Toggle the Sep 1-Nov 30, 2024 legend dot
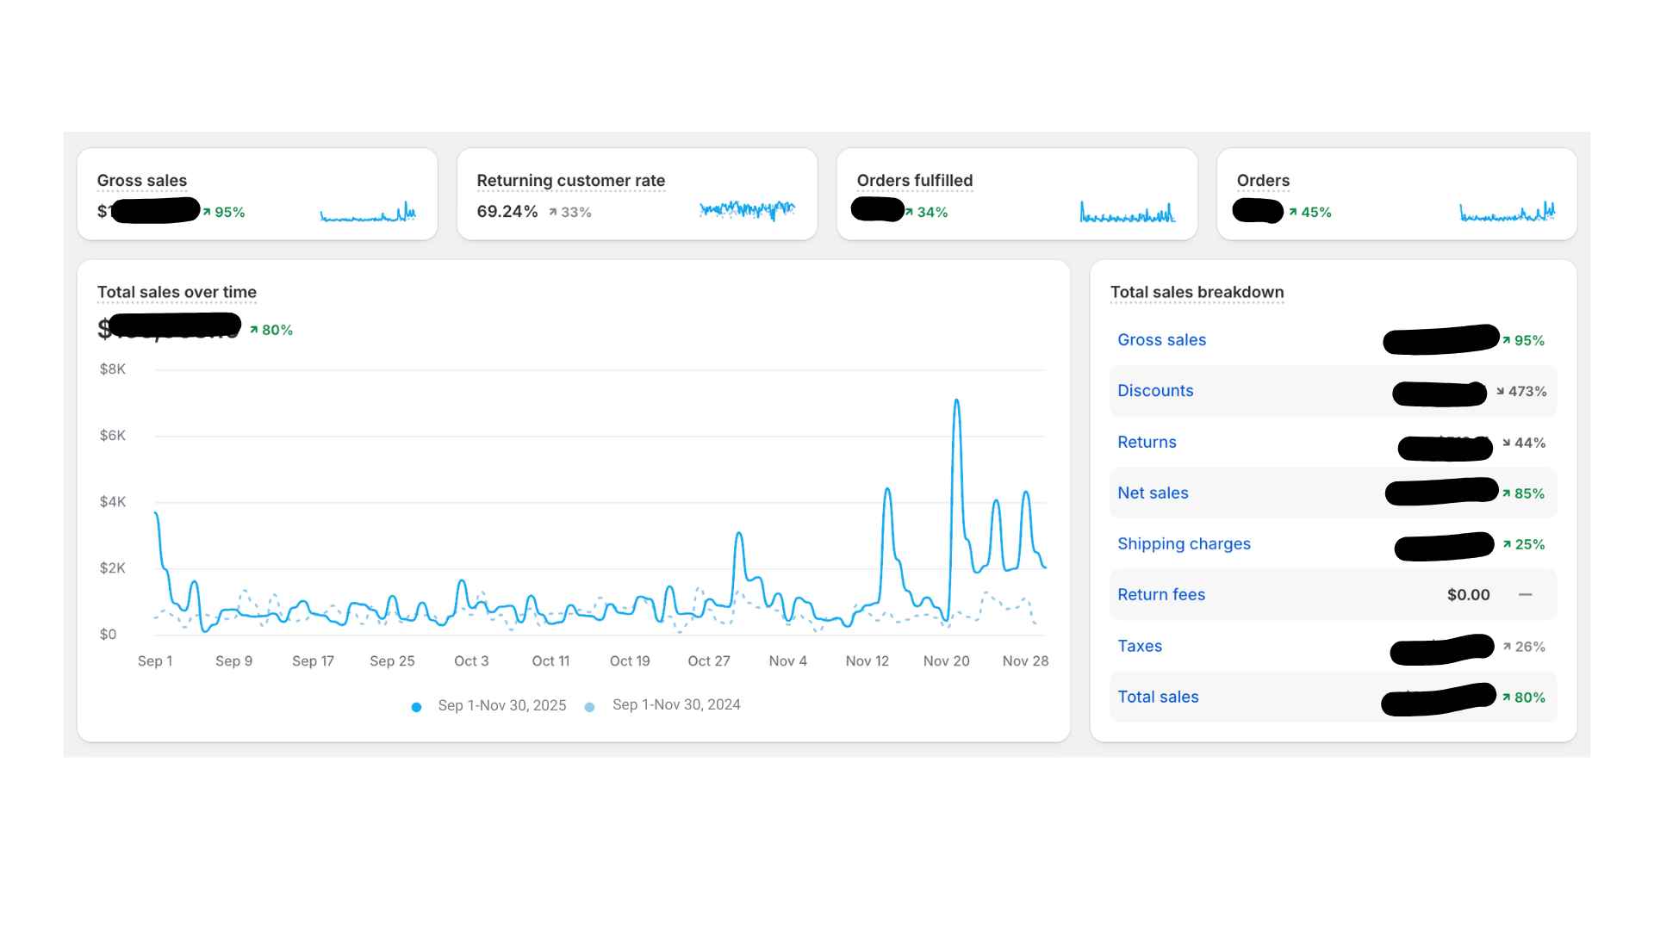 click(x=590, y=707)
